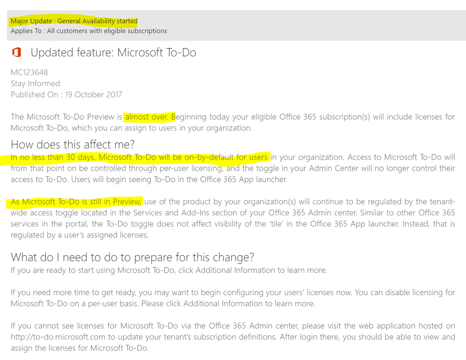Select message ID MC123648
The width and height of the screenshot is (466, 360).
[x=29, y=72]
